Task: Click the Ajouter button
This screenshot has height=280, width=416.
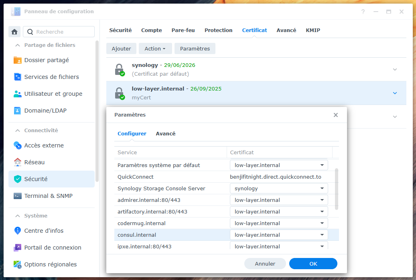Action: [x=121, y=48]
